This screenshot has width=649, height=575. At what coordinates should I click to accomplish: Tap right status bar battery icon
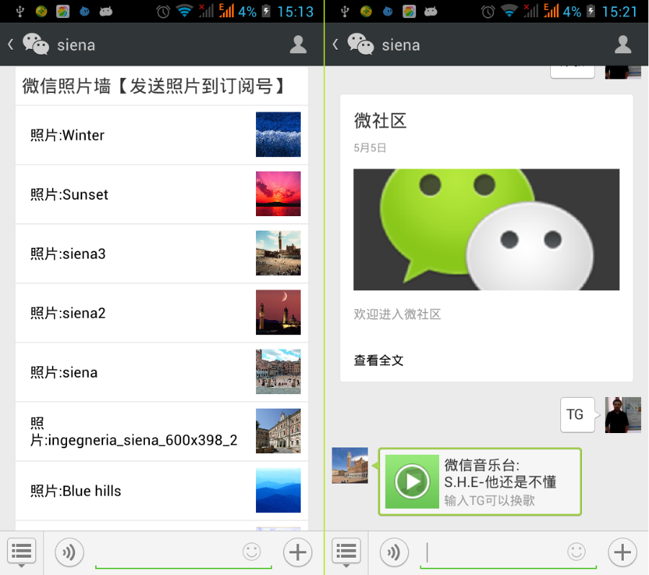591,12
